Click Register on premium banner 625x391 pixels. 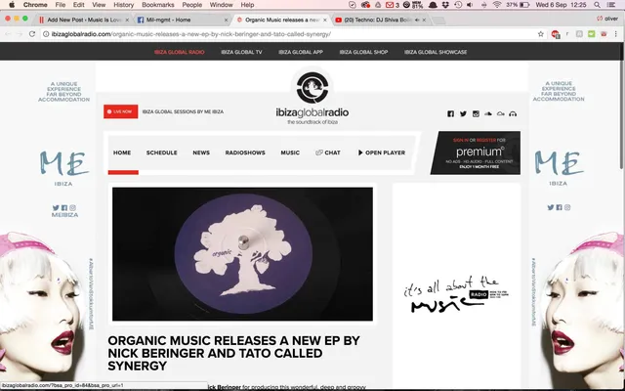click(x=486, y=140)
